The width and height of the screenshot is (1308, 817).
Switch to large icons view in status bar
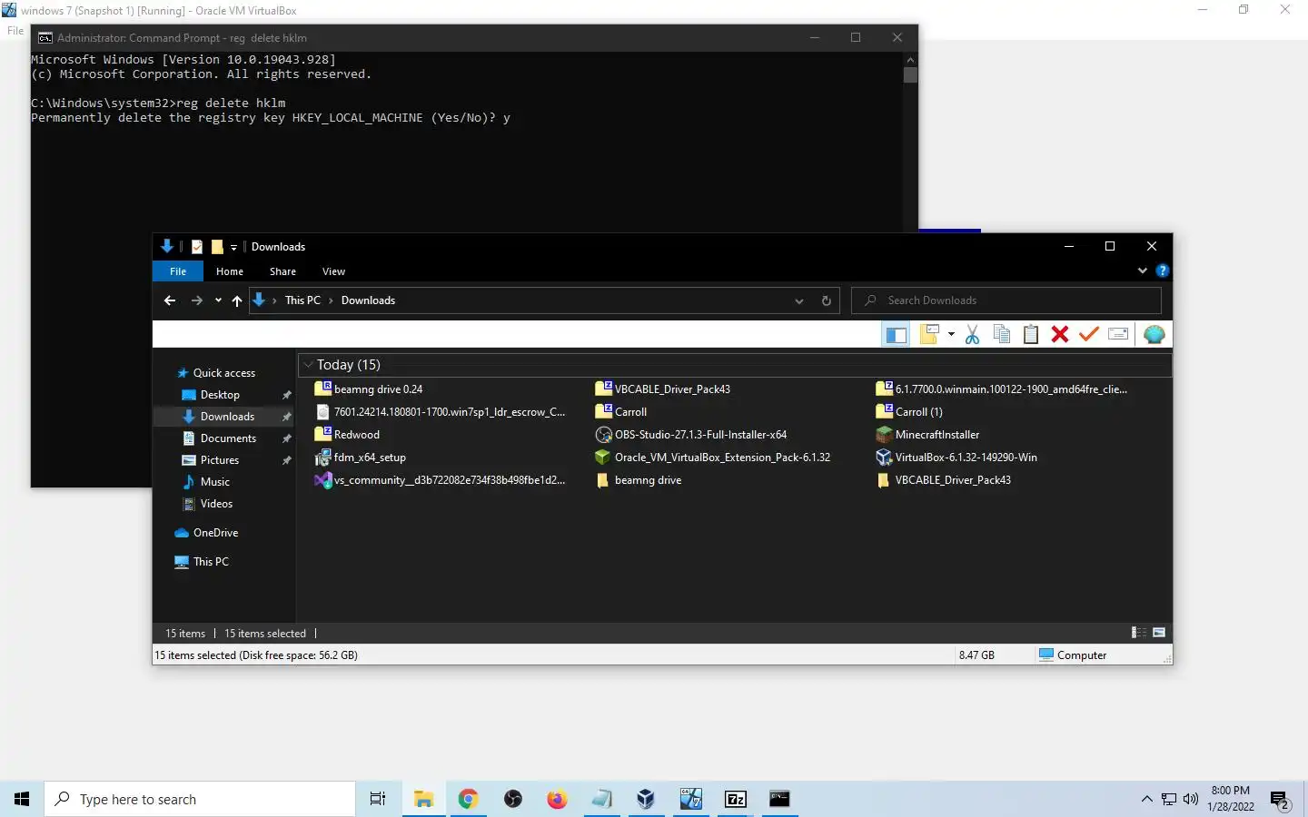(x=1159, y=633)
